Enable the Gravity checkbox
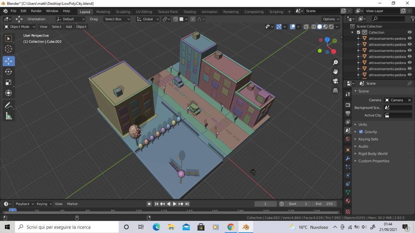This screenshot has width=415, height=233. [x=361, y=132]
